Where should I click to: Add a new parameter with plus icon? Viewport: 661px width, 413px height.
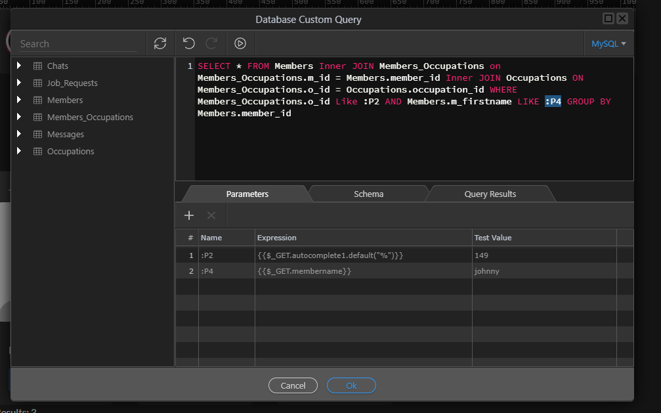189,215
